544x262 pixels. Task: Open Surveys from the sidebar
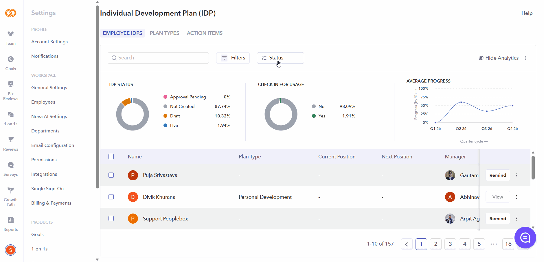point(11,169)
